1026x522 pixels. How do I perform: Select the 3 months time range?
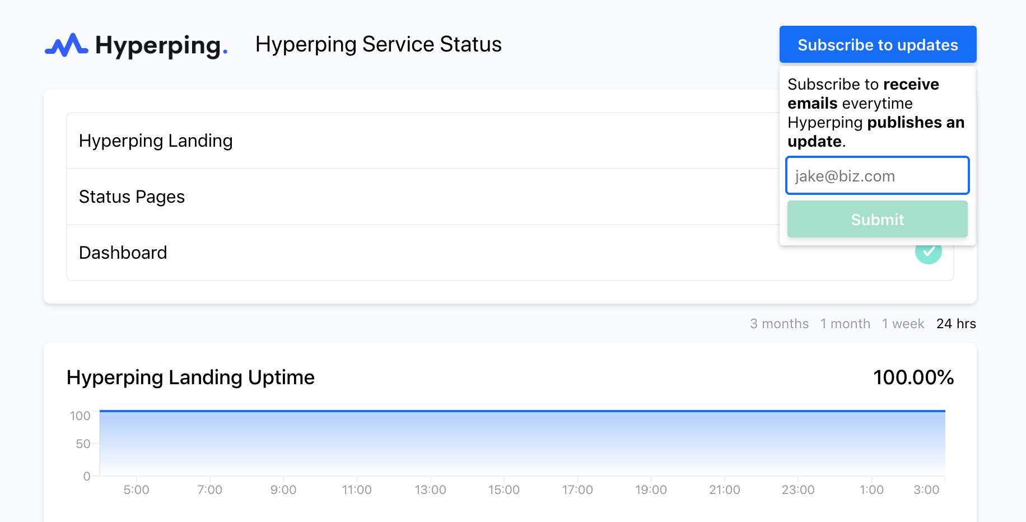coord(779,324)
